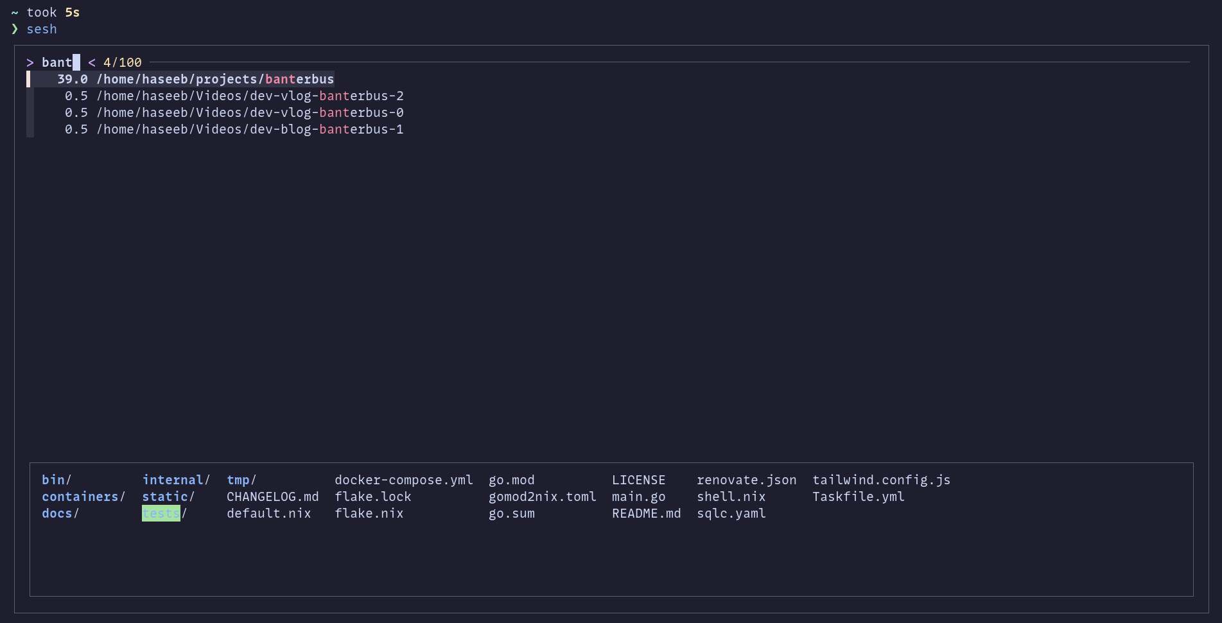The image size is (1222, 623).
Task: Click flake.lock in preview
Action: point(373,496)
